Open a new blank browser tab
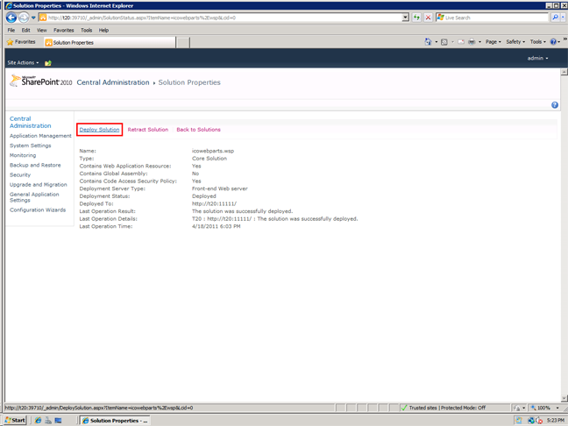The height and width of the screenshot is (426, 568). point(183,42)
